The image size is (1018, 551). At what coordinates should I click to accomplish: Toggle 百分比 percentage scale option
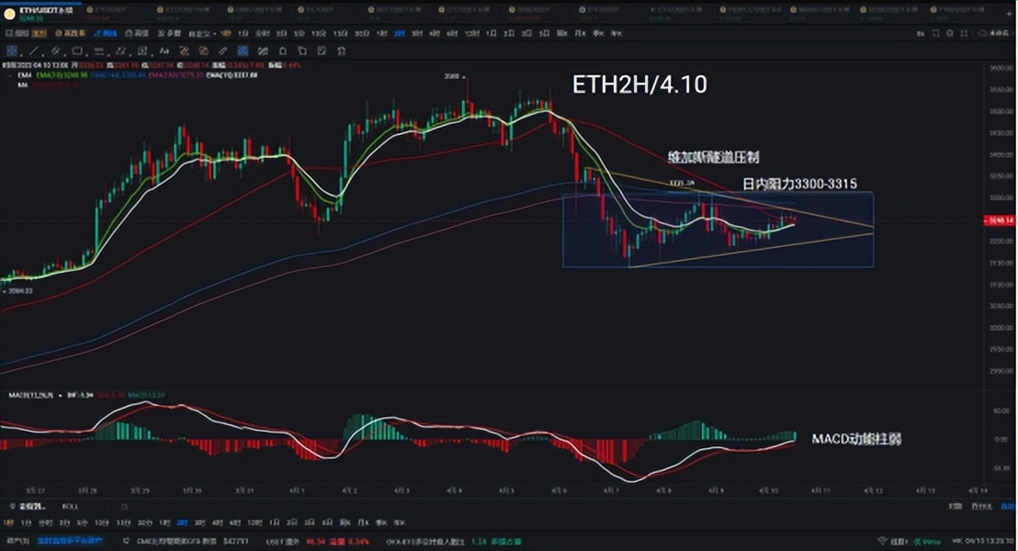click(982, 506)
